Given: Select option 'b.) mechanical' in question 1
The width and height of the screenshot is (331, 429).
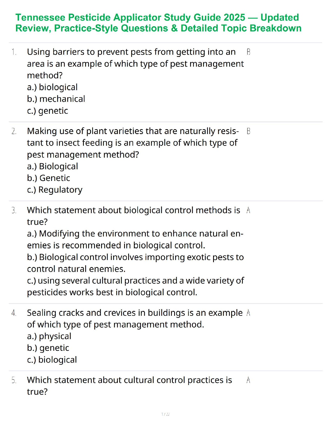Looking at the screenshot, I should pyautogui.click(x=56, y=99).
